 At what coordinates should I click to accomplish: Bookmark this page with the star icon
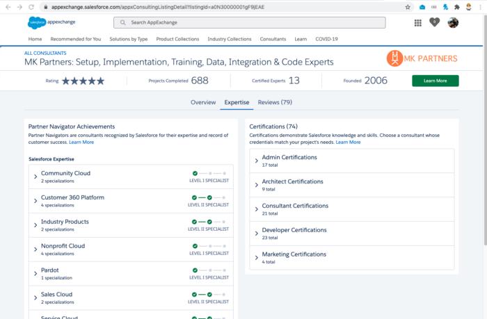(408, 6)
